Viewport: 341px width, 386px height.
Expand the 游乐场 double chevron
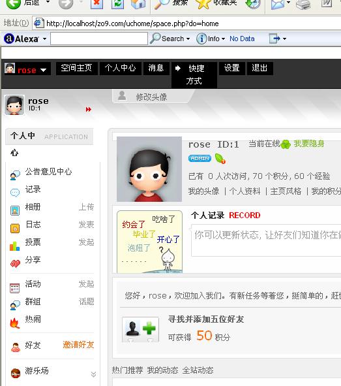coord(93,374)
